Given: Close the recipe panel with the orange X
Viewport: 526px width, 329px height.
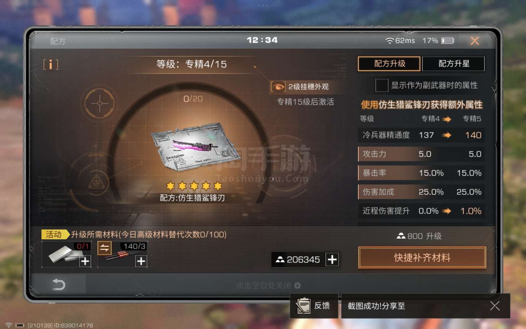Looking at the screenshot, I should (x=474, y=41).
